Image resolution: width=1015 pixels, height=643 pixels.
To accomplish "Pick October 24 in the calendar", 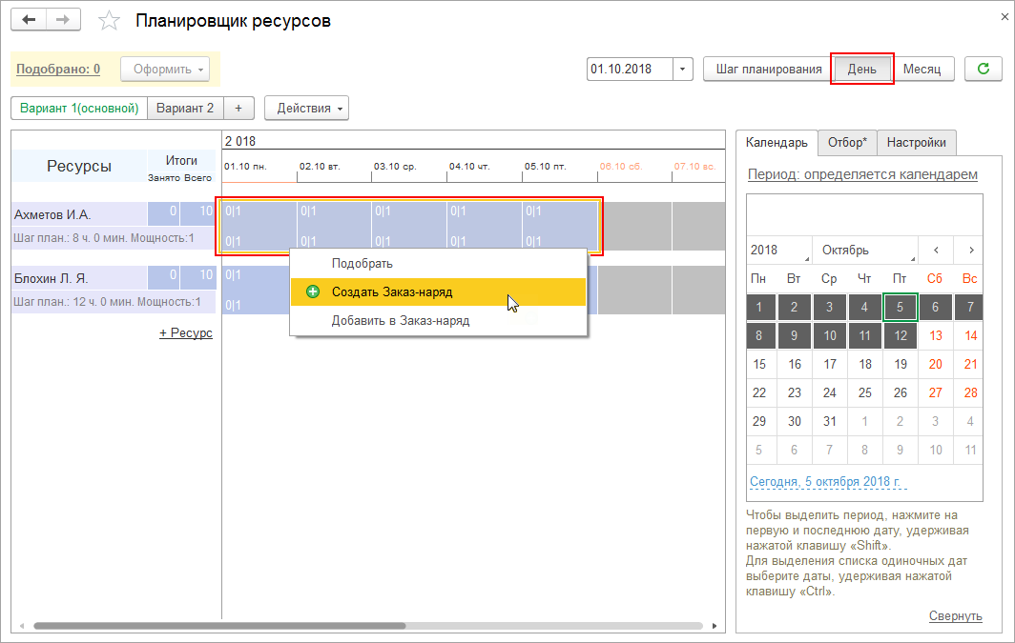I will (829, 392).
